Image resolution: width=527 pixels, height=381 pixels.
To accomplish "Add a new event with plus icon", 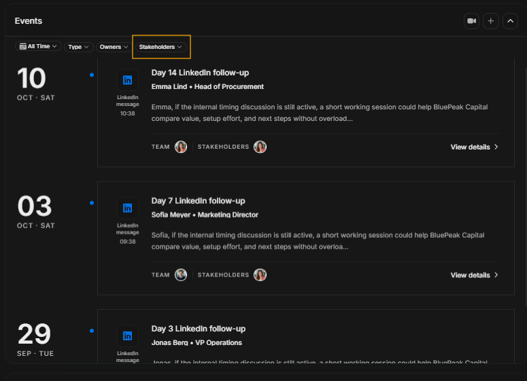I will click(491, 21).
